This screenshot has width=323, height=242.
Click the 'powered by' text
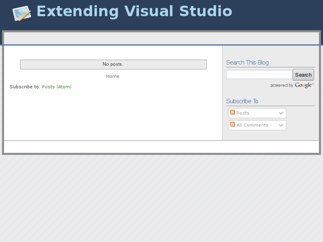282,85
